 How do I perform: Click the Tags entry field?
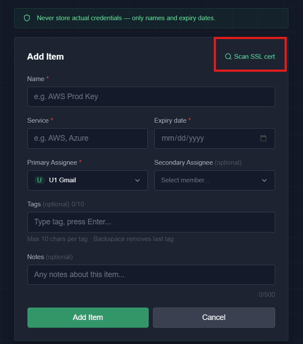pos(151,222)
